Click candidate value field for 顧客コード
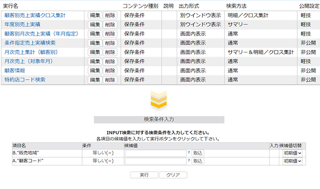 [156, 161]
